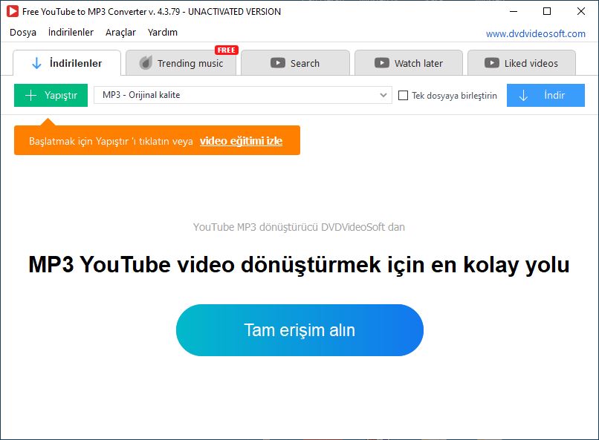The image size is (599, 440).
Task: Click the green Yapıştır button
Action: coord(51,95)
